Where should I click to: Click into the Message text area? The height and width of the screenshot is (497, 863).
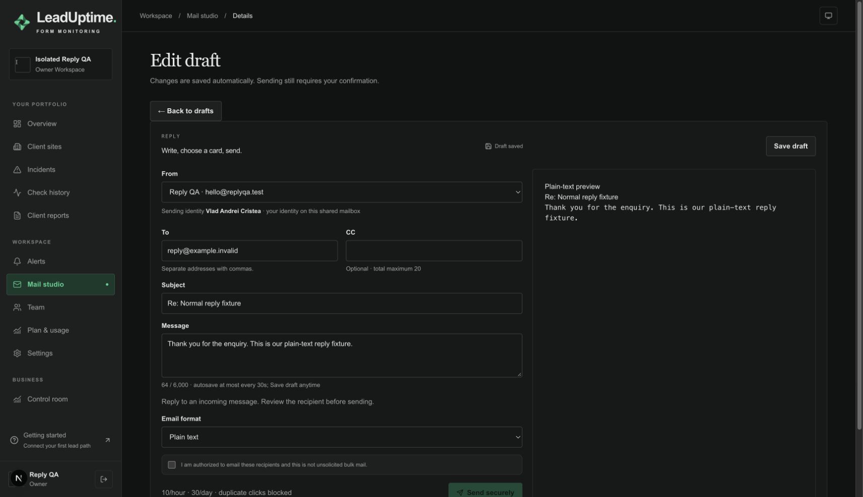coord(342,356)
